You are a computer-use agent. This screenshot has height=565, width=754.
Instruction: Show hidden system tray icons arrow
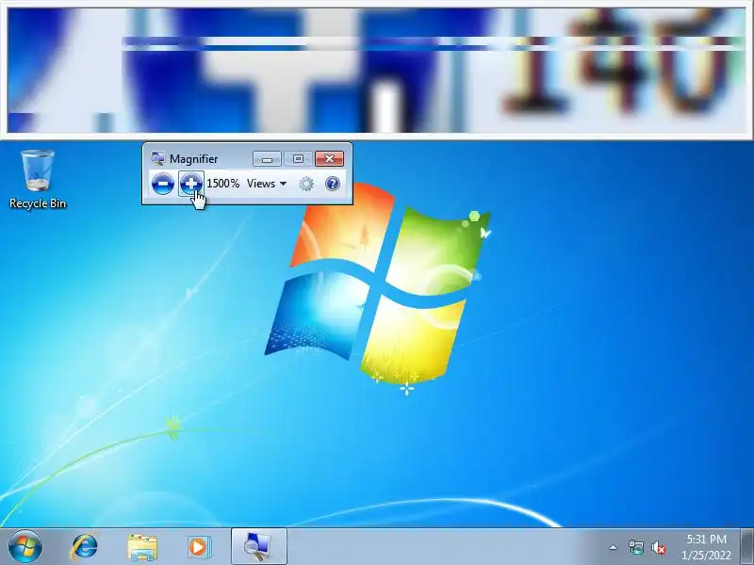614,547
